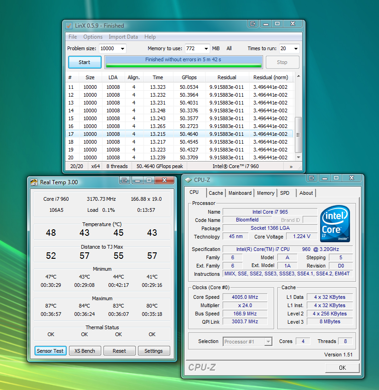
Task: Open the Help menu in LinX
Action: pos(150,37)
